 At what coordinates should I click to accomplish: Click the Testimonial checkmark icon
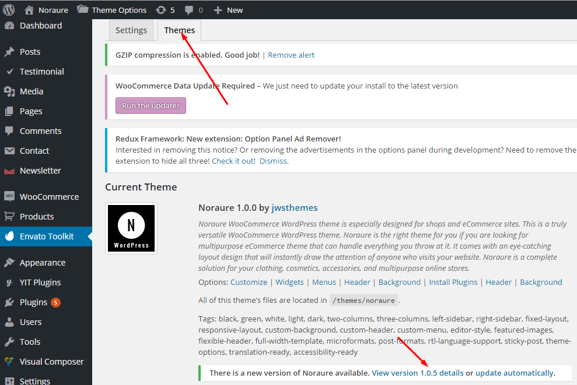click(10, 71)
